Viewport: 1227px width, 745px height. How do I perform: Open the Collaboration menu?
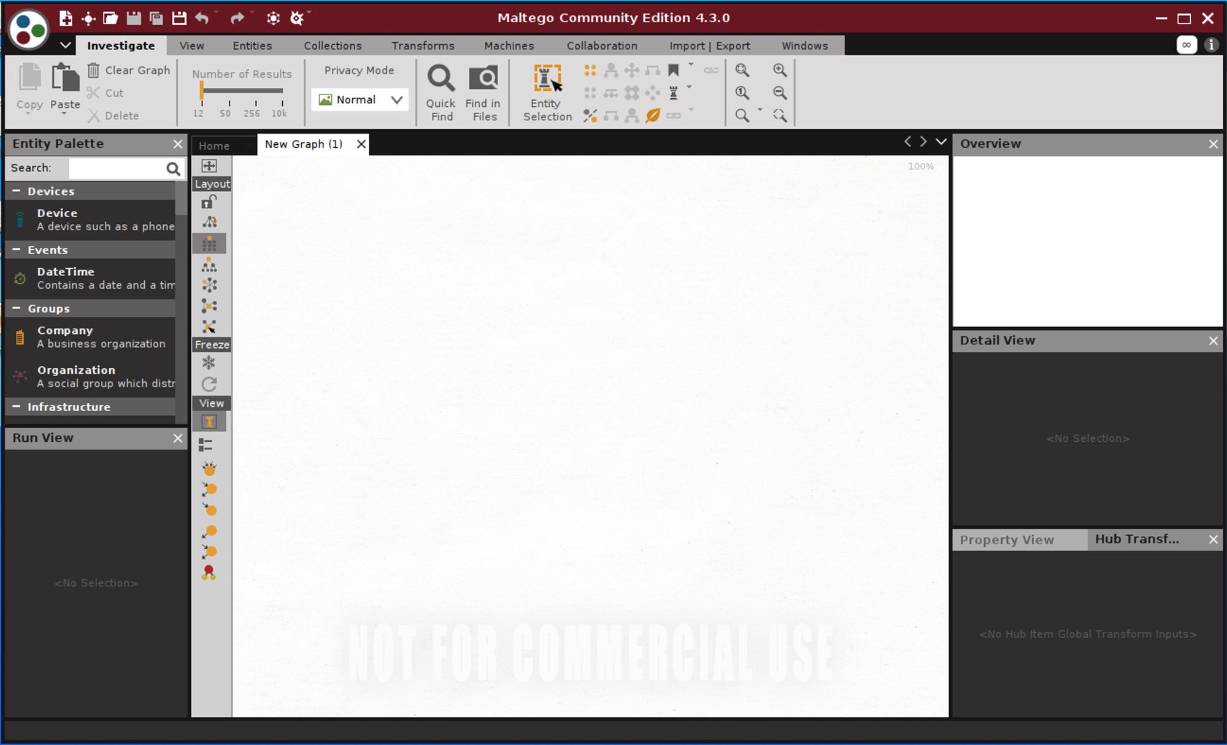[x=602, y=45]
